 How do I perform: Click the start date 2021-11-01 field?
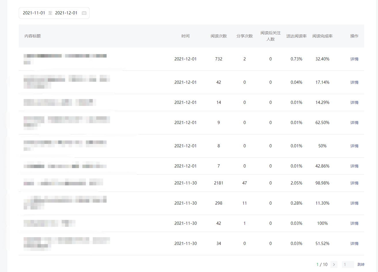(x=34, y=13)
